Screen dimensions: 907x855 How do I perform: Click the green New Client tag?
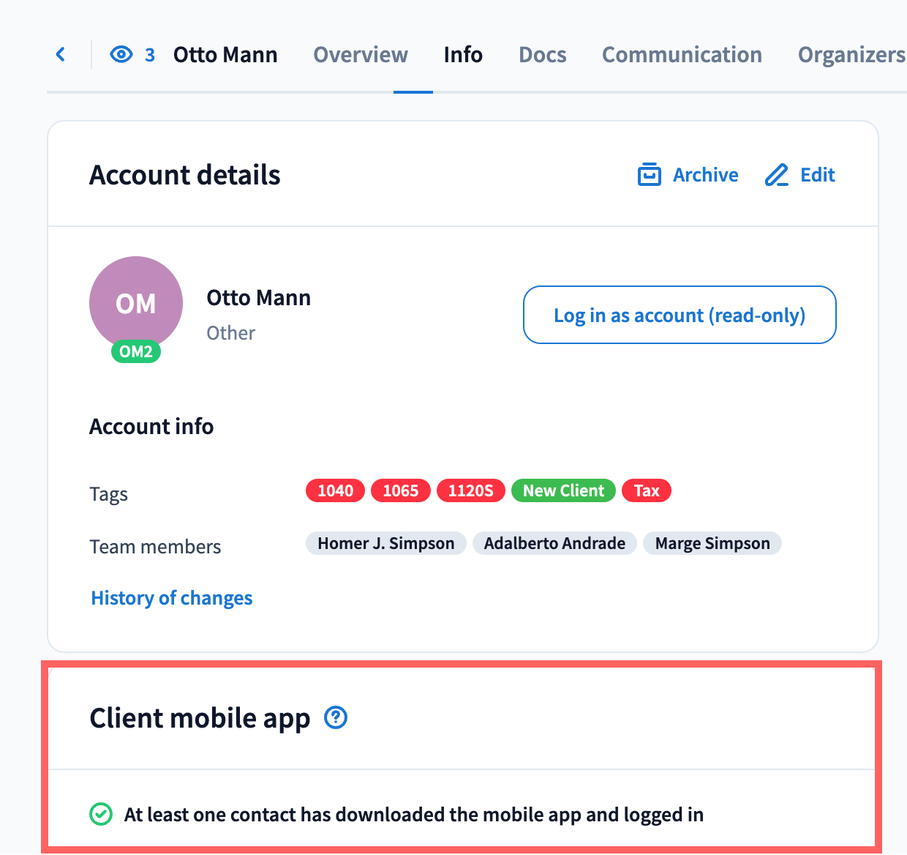pos(563,490)
